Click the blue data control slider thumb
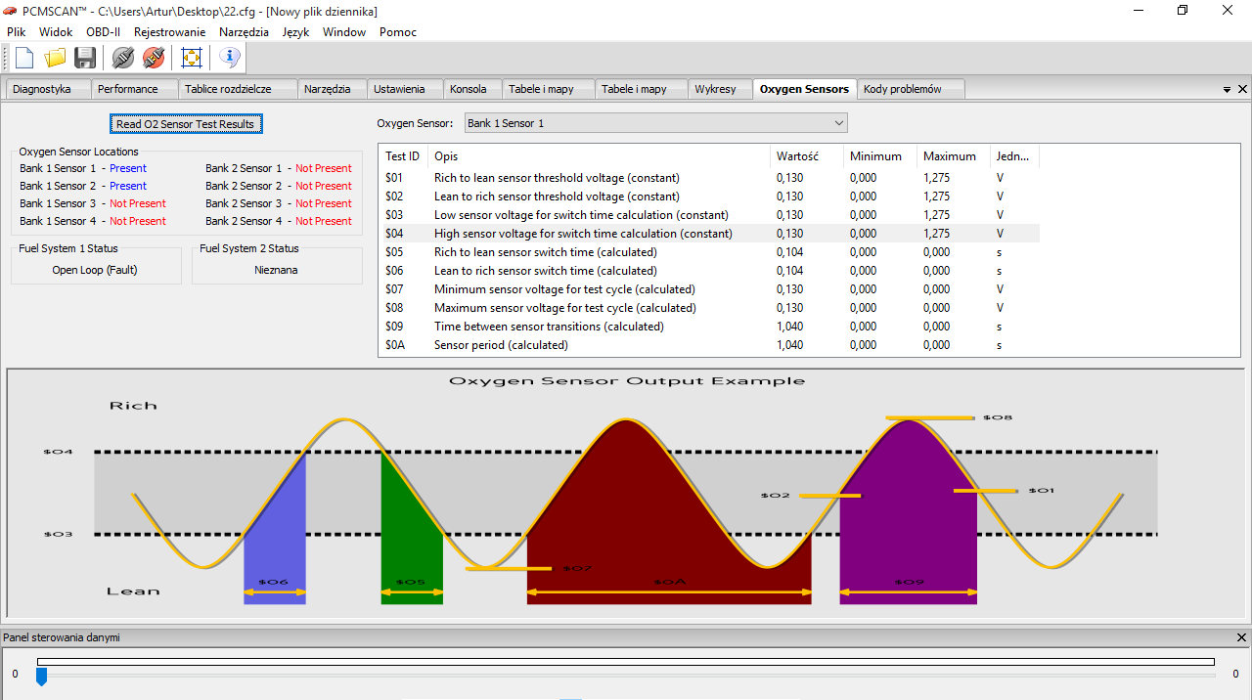 click(x=41, y=677)
